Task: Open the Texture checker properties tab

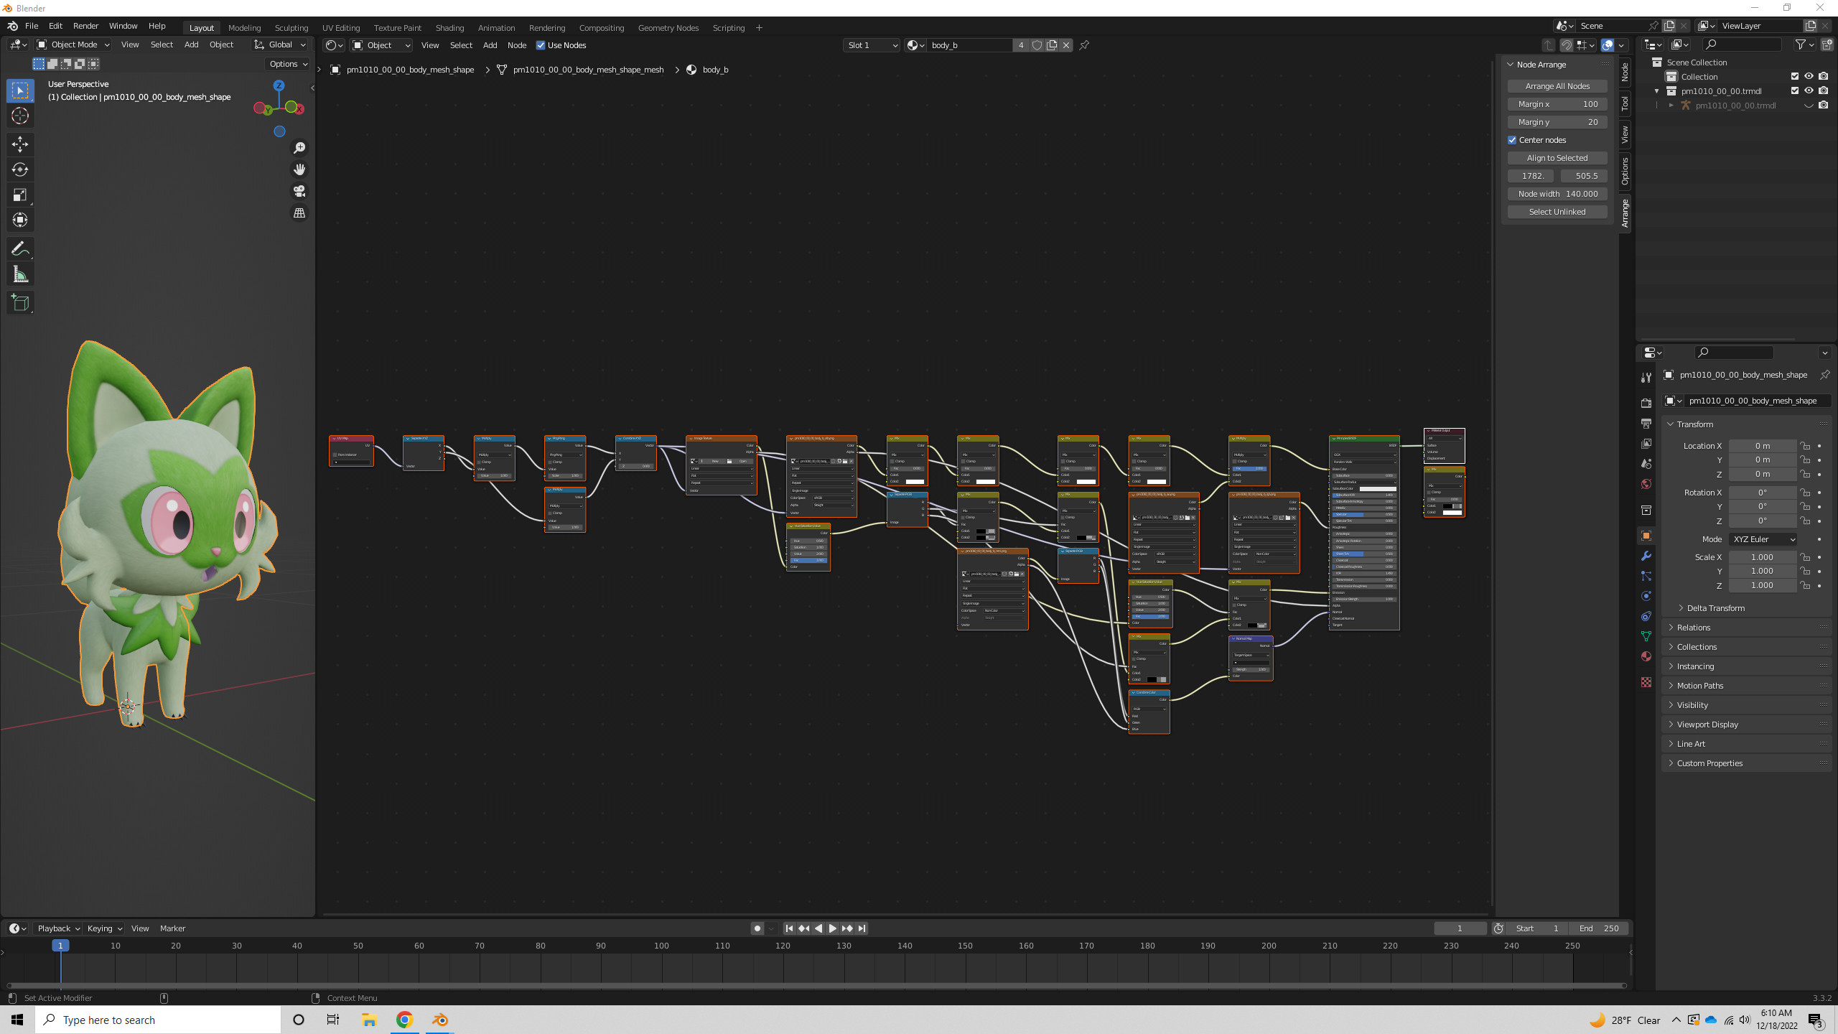Action: tap(1646, 682)
